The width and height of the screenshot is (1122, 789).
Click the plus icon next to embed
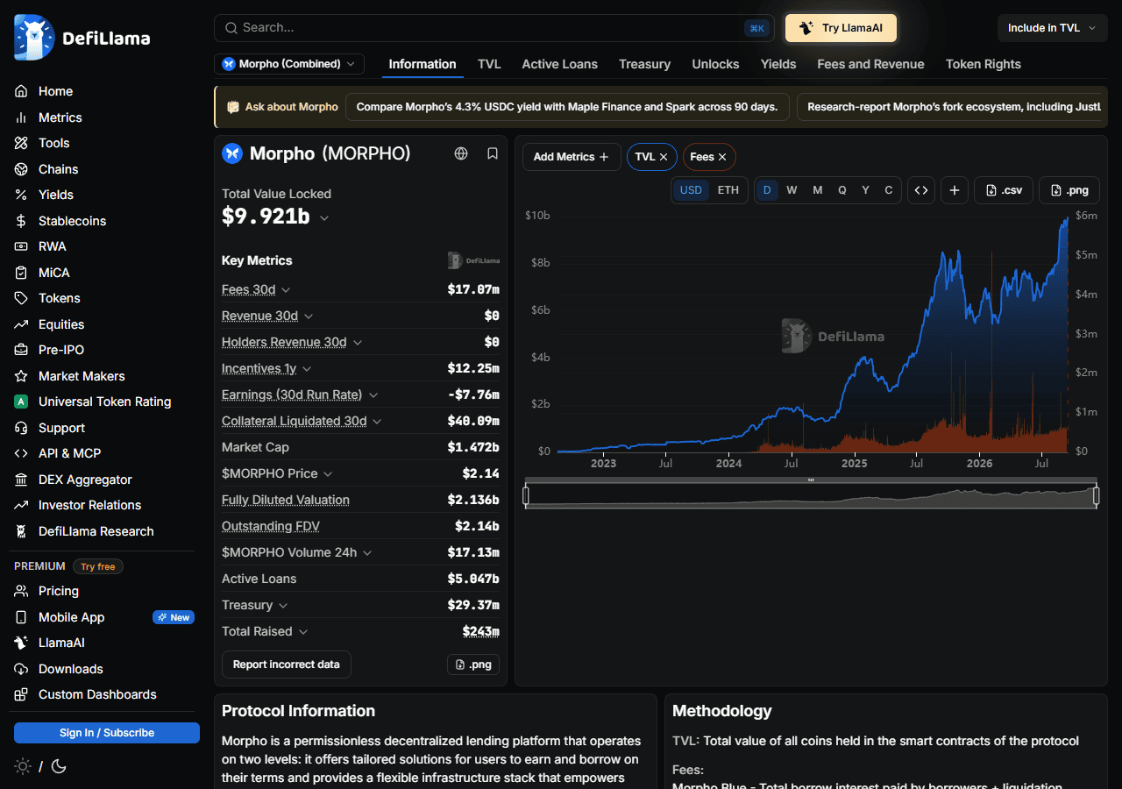coord(955,190)
